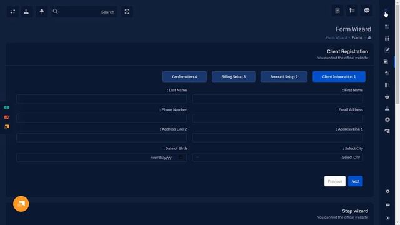Open the Select City dropdown
Viewport: 400px width, 225px height.
(x=277, y=157)
